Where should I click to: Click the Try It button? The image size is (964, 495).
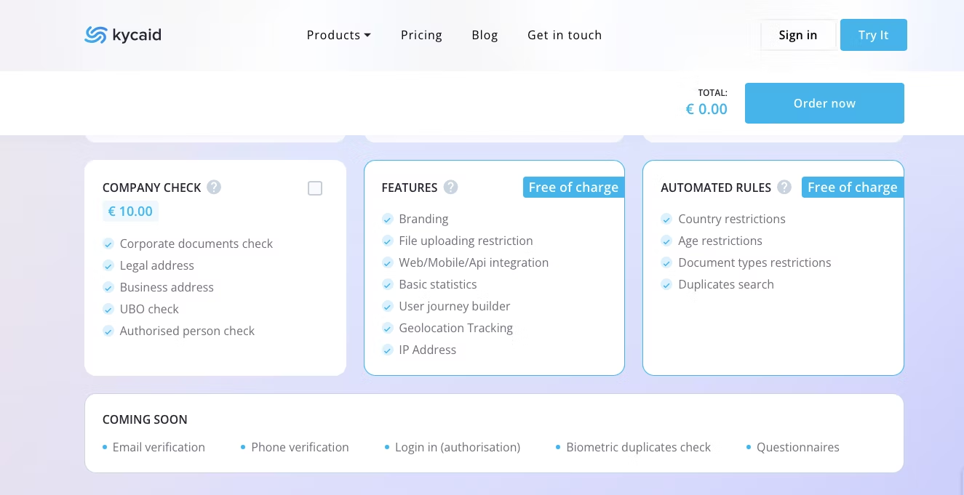point(873,35)
